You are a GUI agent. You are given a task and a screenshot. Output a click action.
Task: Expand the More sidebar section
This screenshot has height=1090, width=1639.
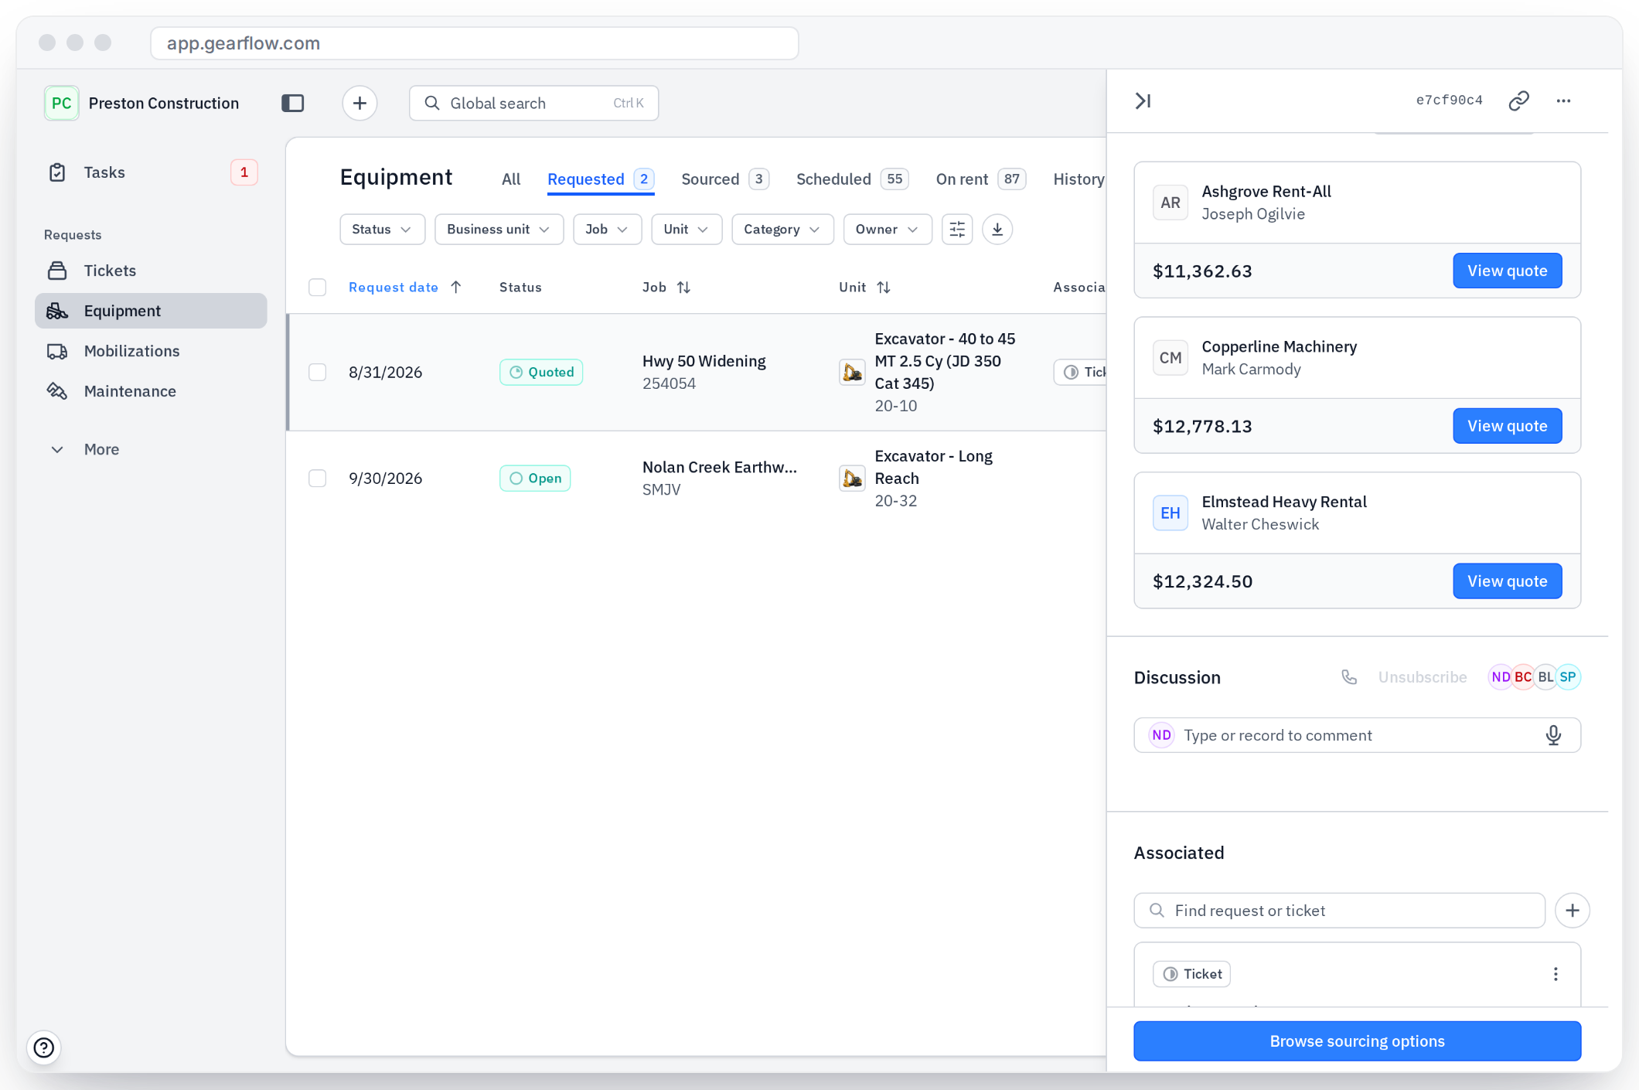pyautogui.click(x=151, y=449)
